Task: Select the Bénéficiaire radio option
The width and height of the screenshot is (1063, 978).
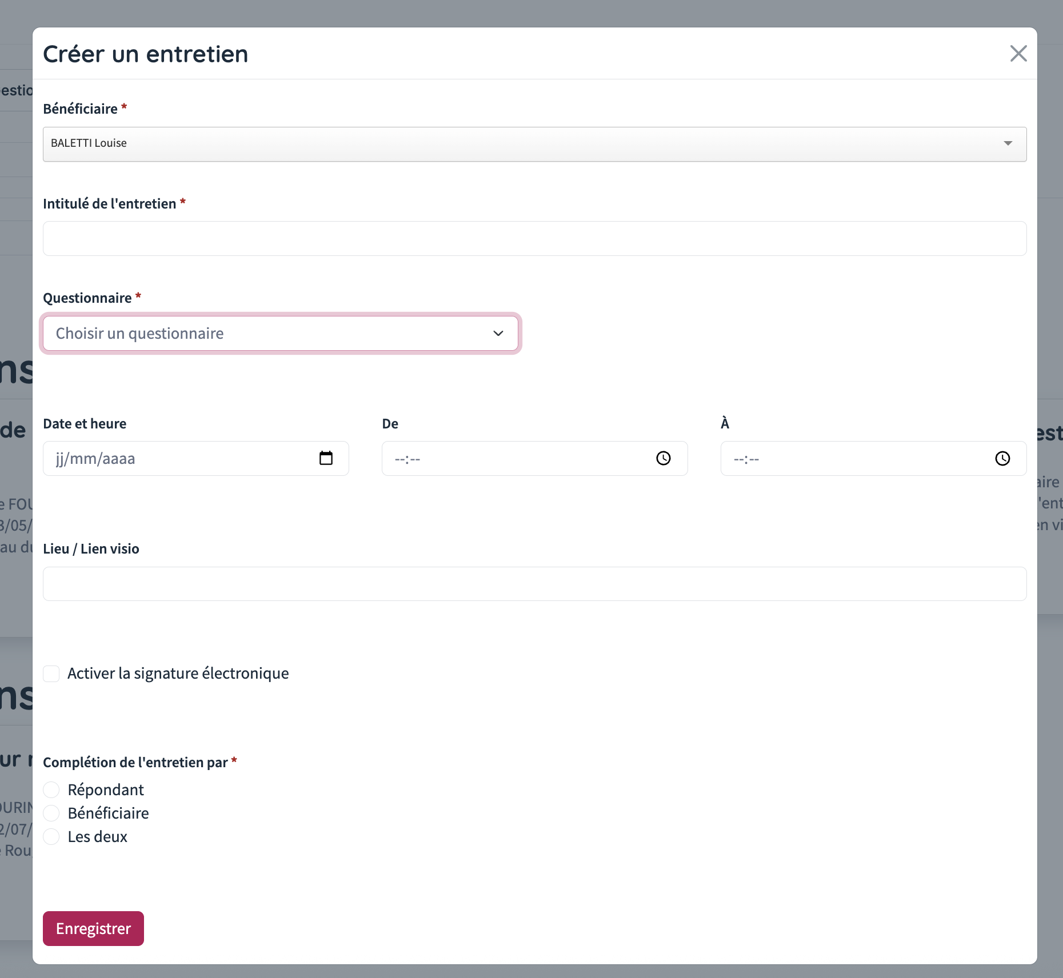Action: pos(51,813)
